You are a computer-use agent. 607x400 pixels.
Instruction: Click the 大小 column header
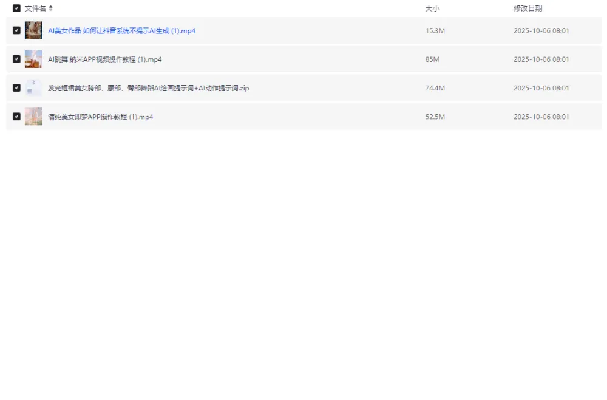(x=432, y=8)
